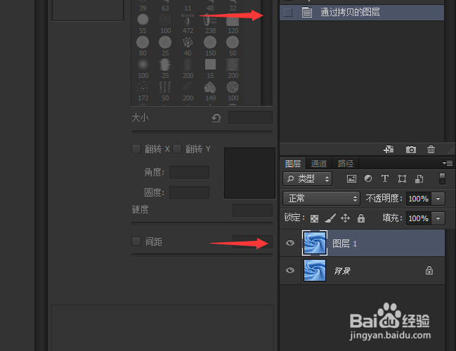The height and width of the screenshot is (351, 456).
Task: Open the 正常 blend mode dropdown
Action: (321, 199)
